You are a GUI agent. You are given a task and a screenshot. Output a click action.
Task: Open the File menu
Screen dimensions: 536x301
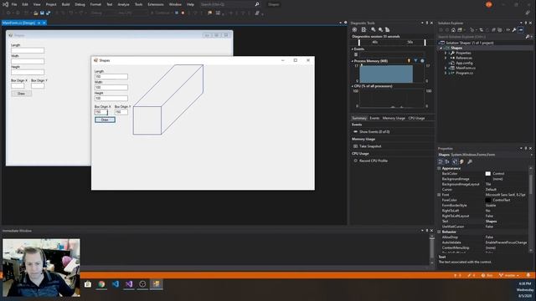tap(14, 4)
